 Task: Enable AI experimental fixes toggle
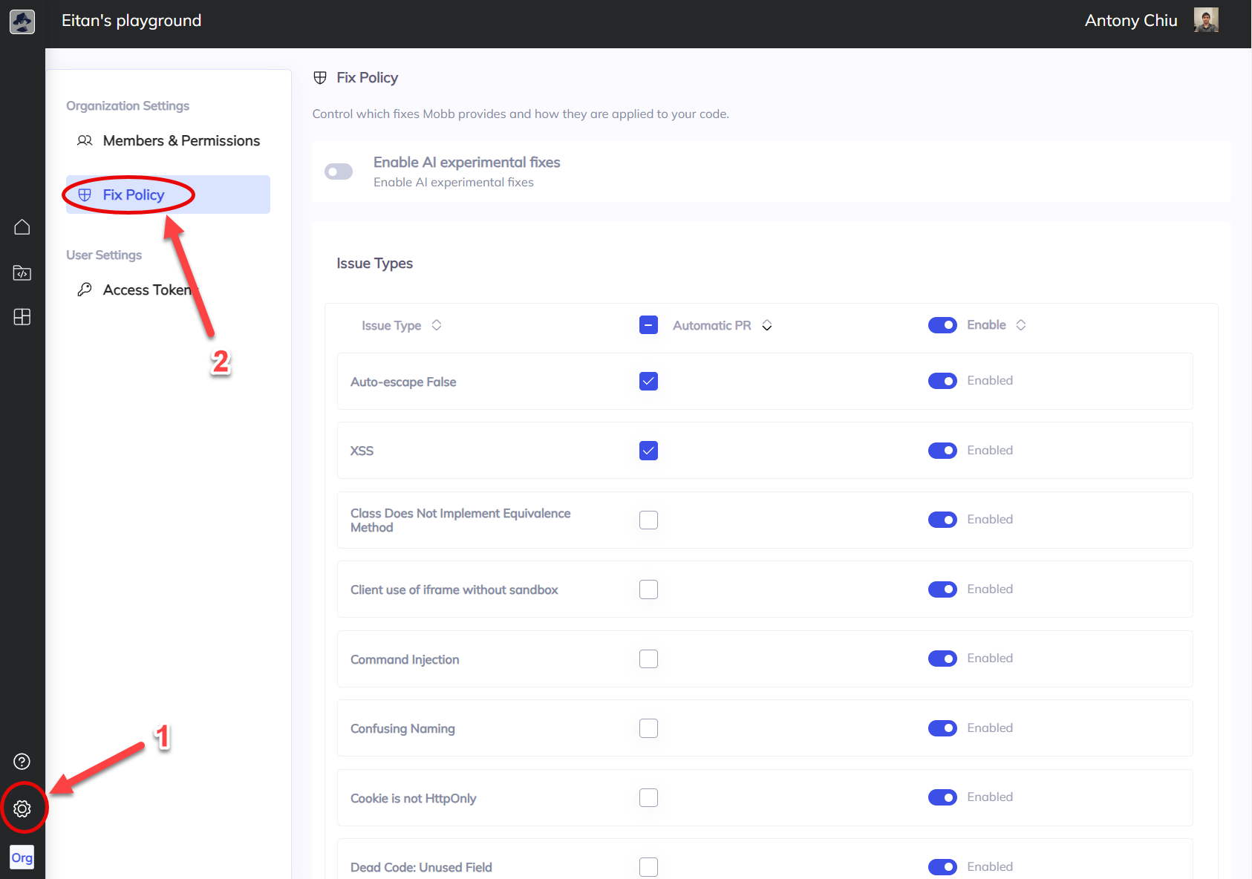pos(339,172)
